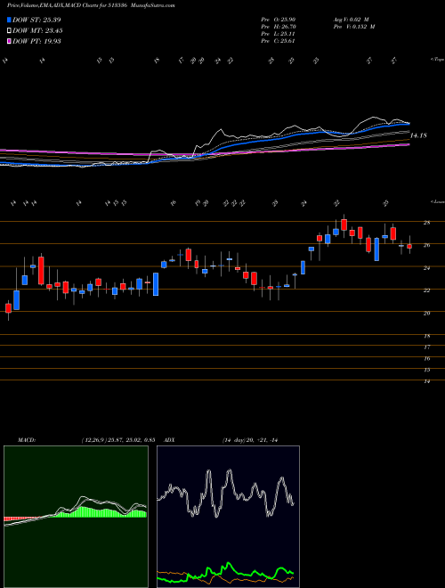Click the 24 price axis label

coord(426,268)
